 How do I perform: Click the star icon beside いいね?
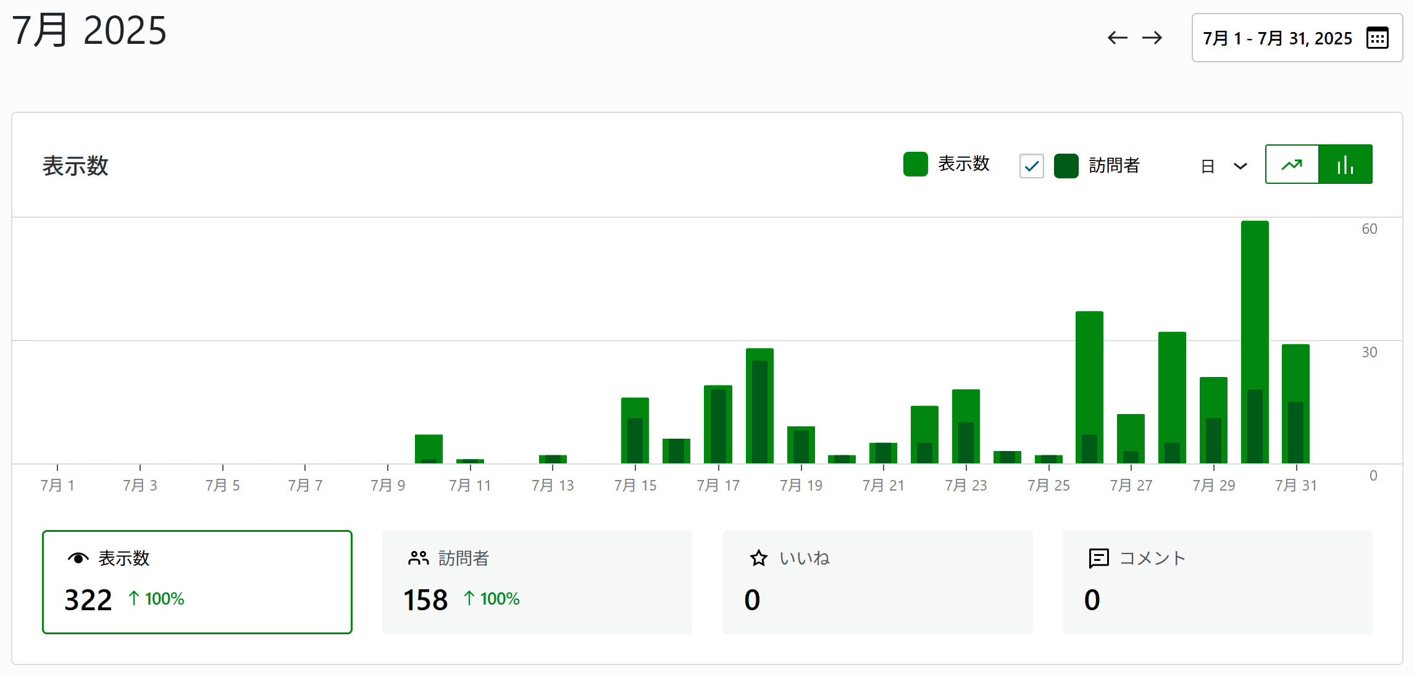pos(759,558)
